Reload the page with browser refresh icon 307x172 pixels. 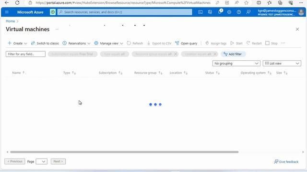(x=17, y=3)
